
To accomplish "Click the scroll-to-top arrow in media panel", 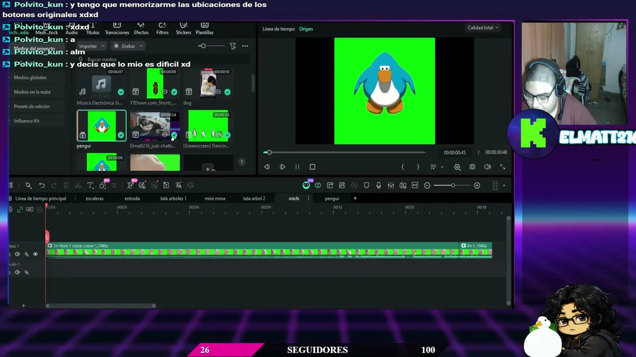I will pos(241,162).
